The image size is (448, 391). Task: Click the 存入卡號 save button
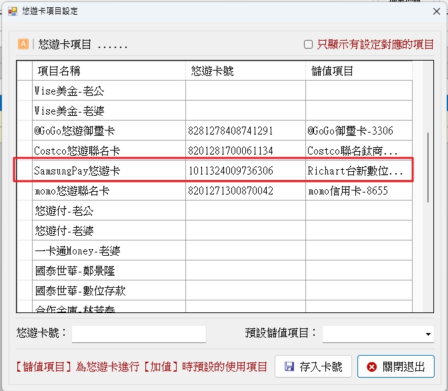tap(313, 366)
